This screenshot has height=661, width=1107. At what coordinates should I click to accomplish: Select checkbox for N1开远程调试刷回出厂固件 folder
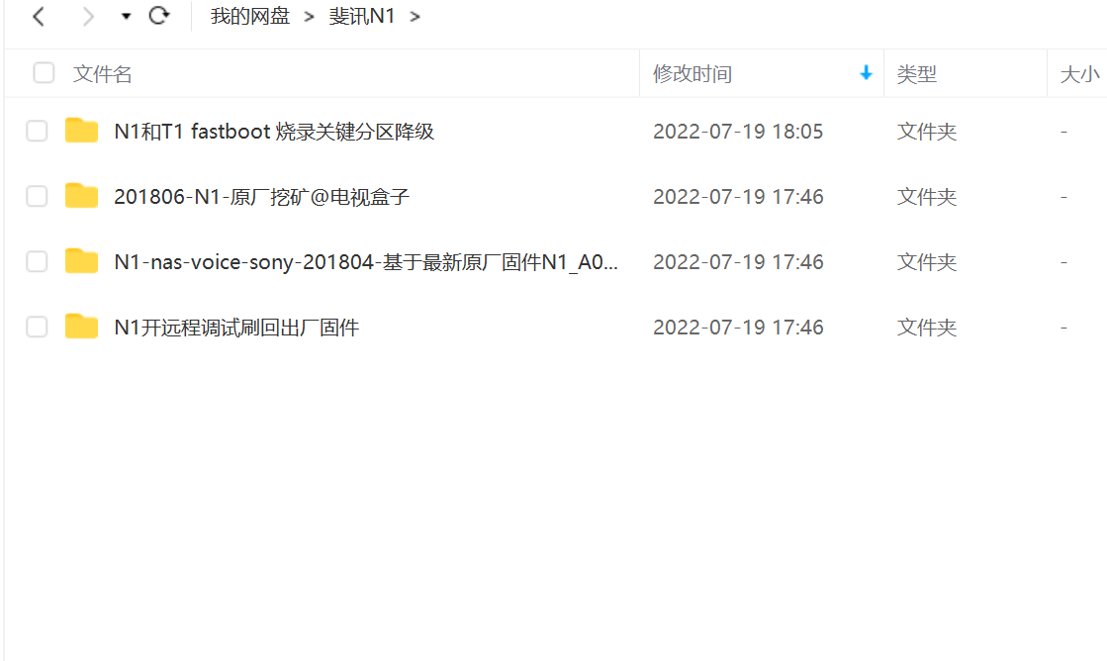(37, 327)
